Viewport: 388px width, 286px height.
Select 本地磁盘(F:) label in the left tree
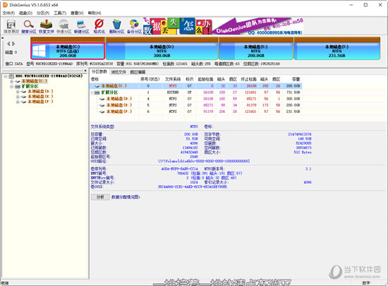pyautogui.click(x=40, y=102)
